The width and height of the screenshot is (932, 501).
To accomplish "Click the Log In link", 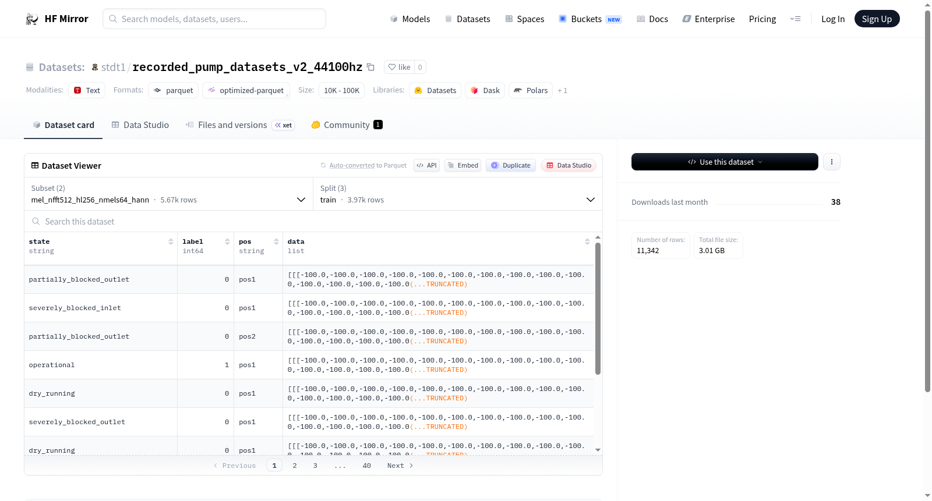I will [833, 19].
